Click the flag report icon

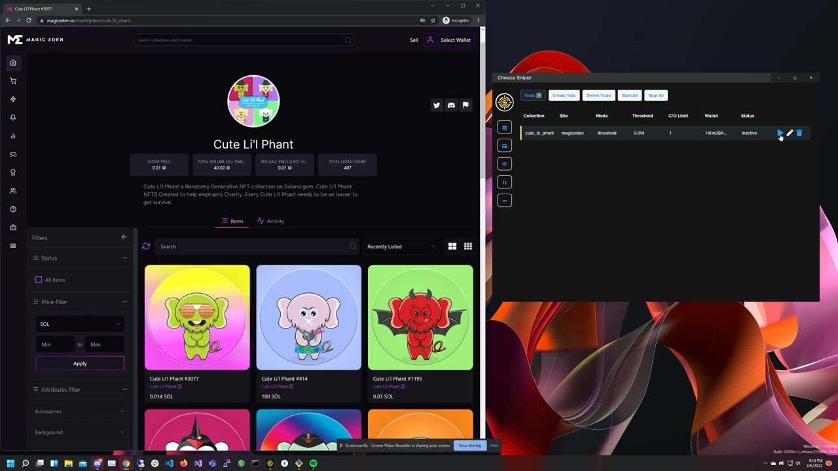point(465,105)
